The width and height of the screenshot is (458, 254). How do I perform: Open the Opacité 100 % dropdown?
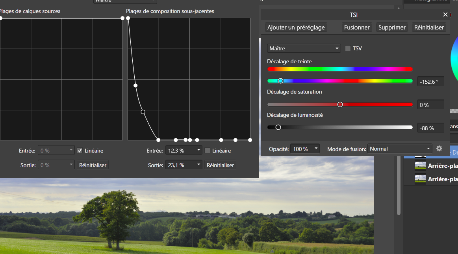click(305, 149)
